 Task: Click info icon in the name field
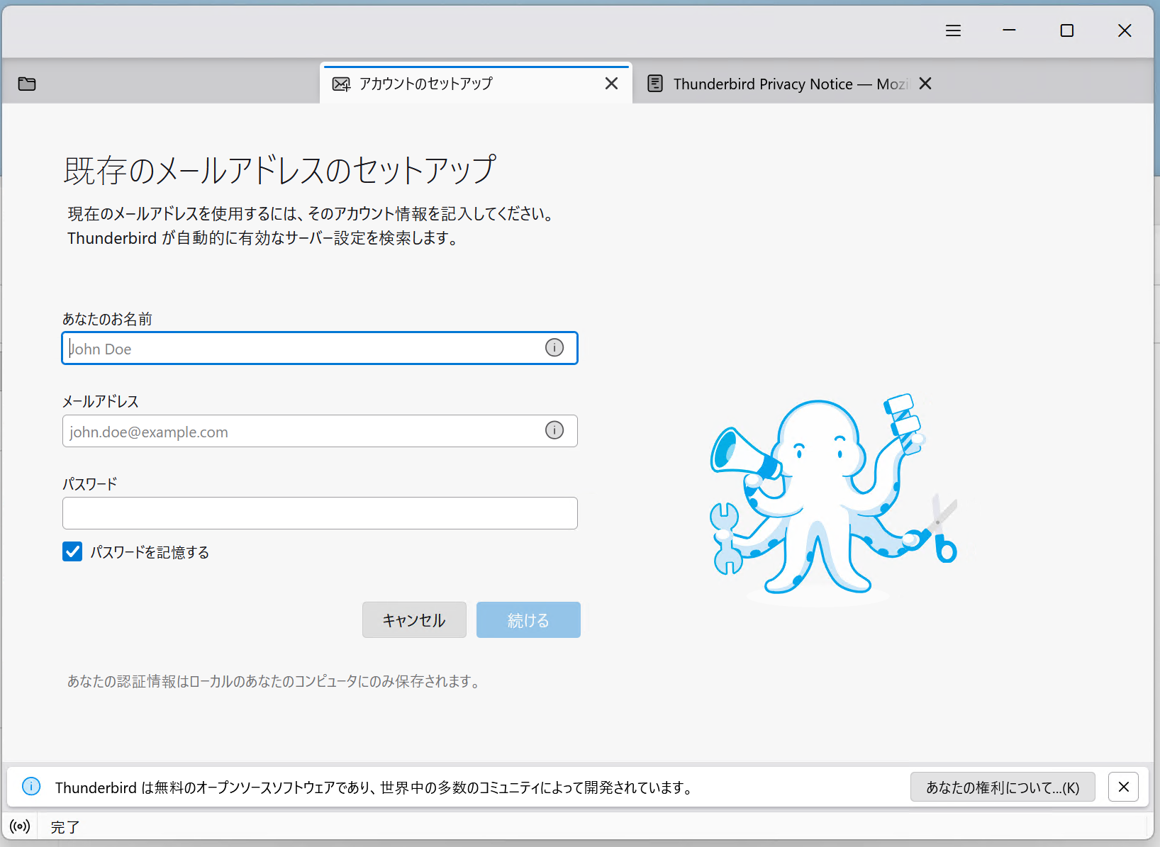(554, 347)
